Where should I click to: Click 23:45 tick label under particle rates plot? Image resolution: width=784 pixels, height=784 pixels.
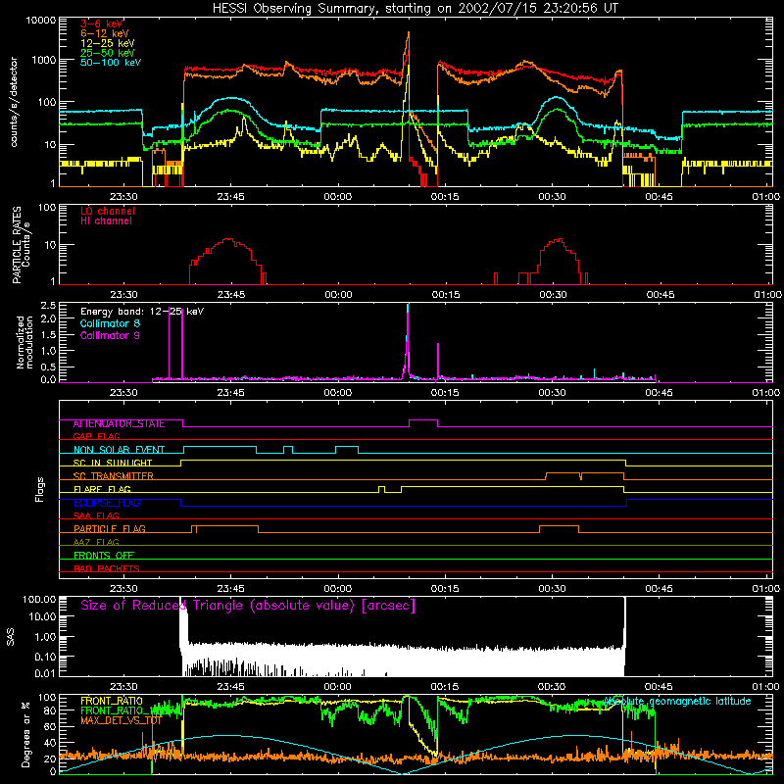(x=231, y=295)
